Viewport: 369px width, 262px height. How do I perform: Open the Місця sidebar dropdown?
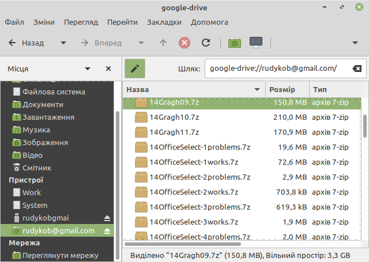(88, 69)
